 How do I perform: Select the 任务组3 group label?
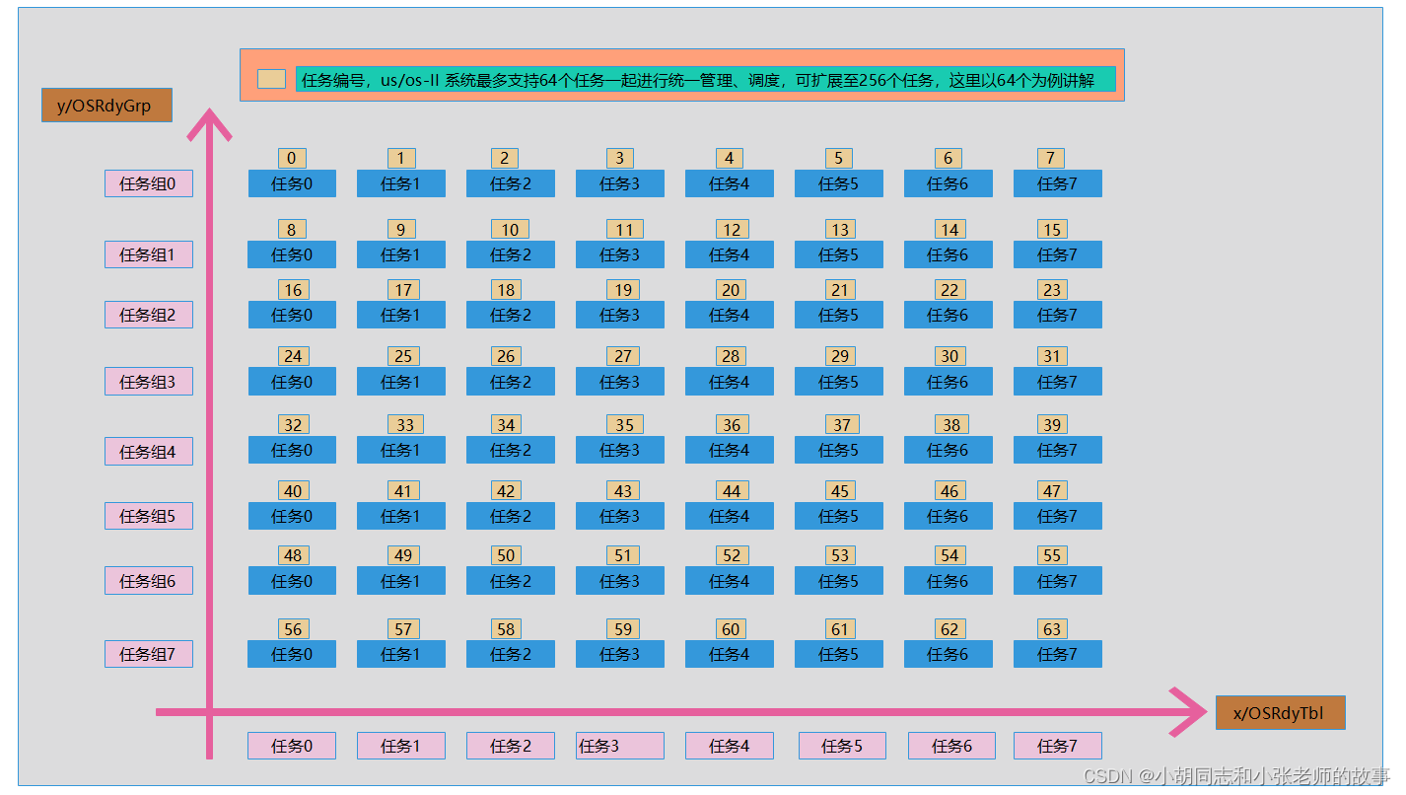(149, 382)
